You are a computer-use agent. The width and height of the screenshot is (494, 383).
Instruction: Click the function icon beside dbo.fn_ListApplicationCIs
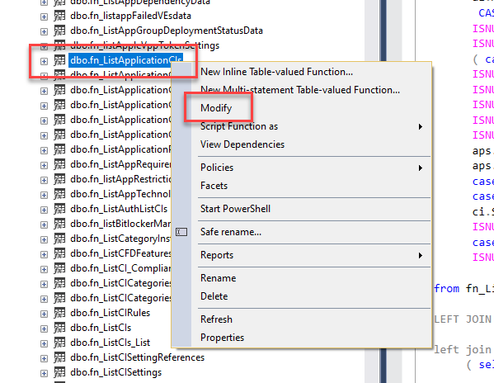tap(59, 60)
